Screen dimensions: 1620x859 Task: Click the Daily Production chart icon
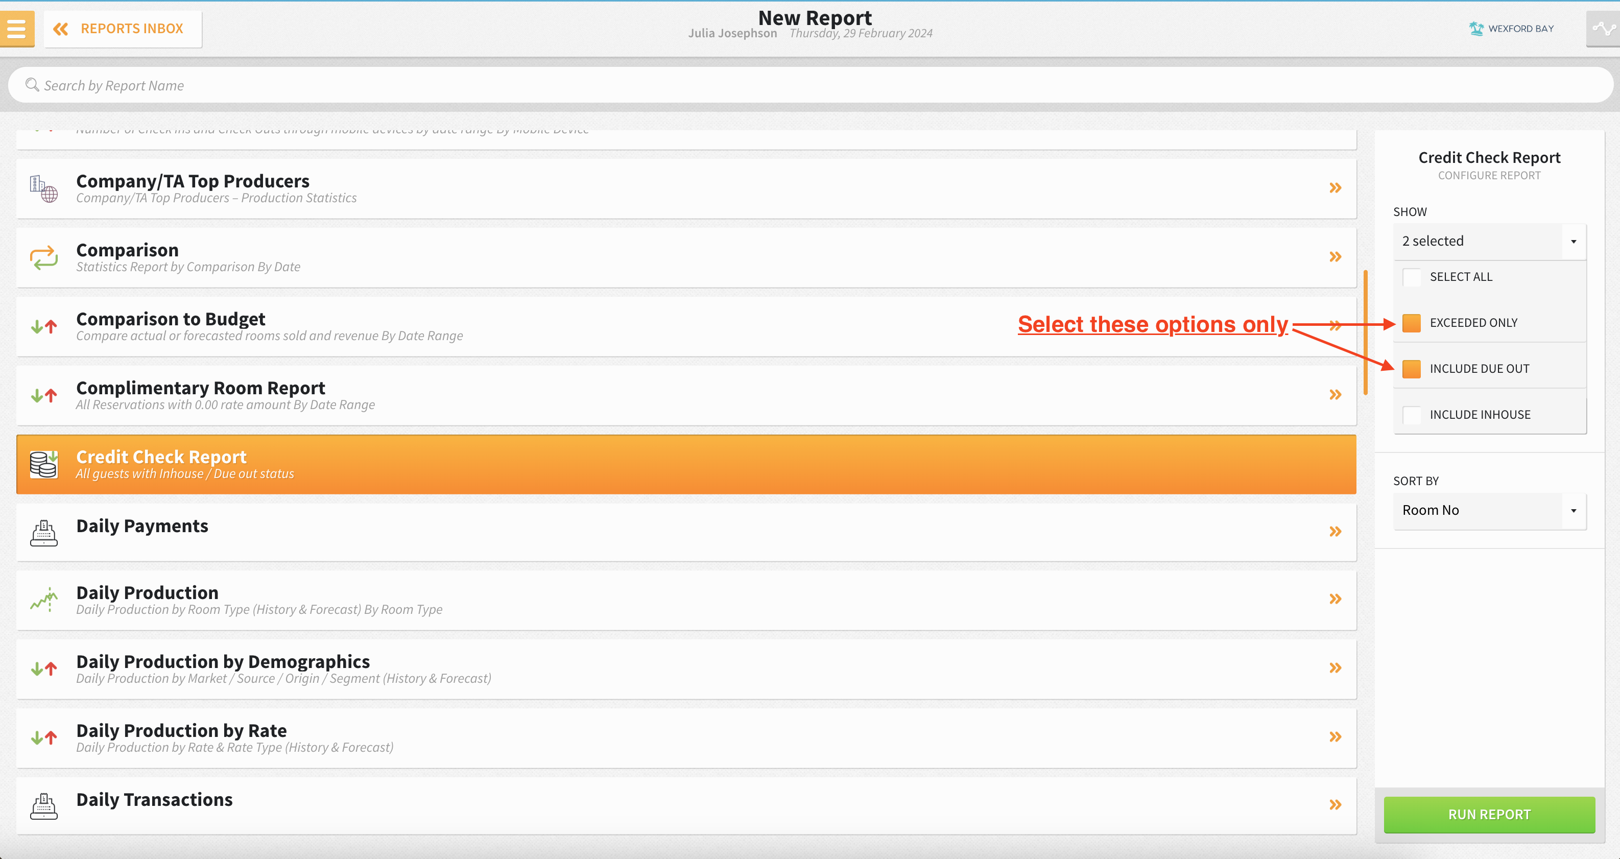point(43,600)
